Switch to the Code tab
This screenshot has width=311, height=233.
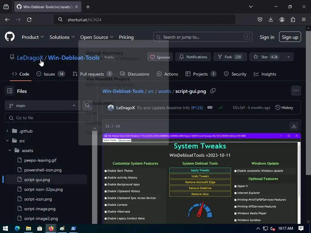[x=21, y=74]
